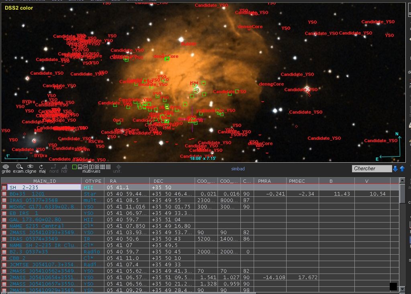
Task: Click the PMDEC value 17.672 cell
Action: click(x=308, y=277)
